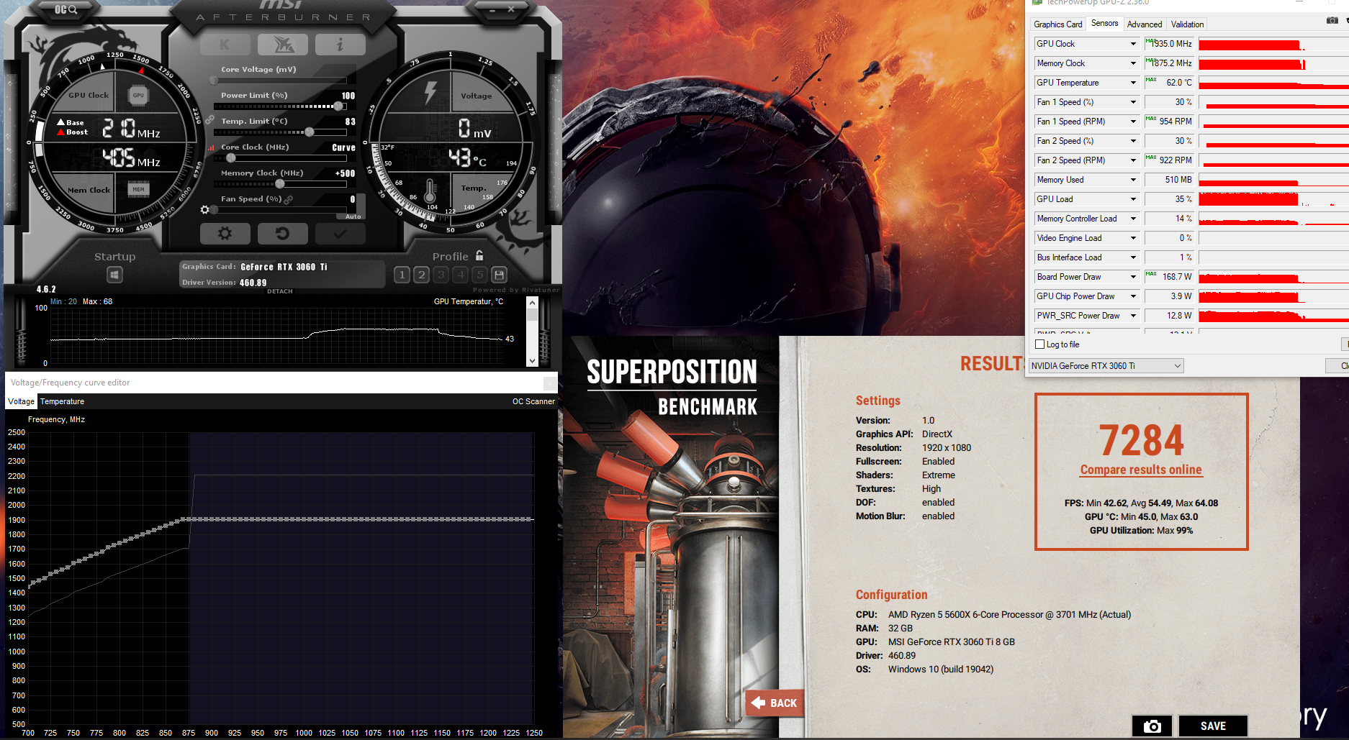Viewport: 1349px width, 740px height.
Task: Select profile slot 3
Action: click(x=441, y=274)
